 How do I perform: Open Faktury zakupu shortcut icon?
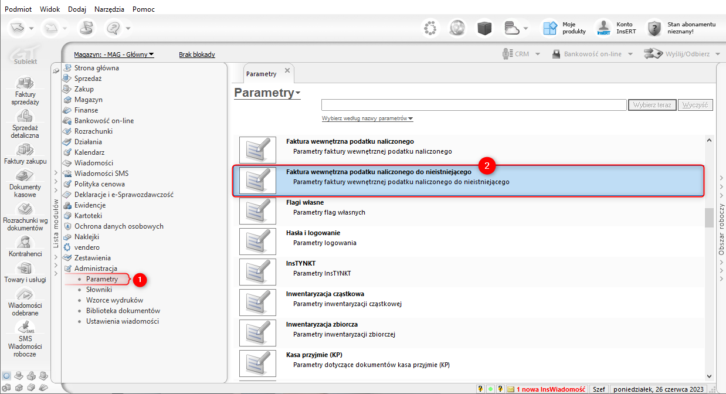tap(25, 150)
